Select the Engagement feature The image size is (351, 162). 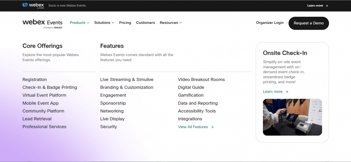(113, 95)
